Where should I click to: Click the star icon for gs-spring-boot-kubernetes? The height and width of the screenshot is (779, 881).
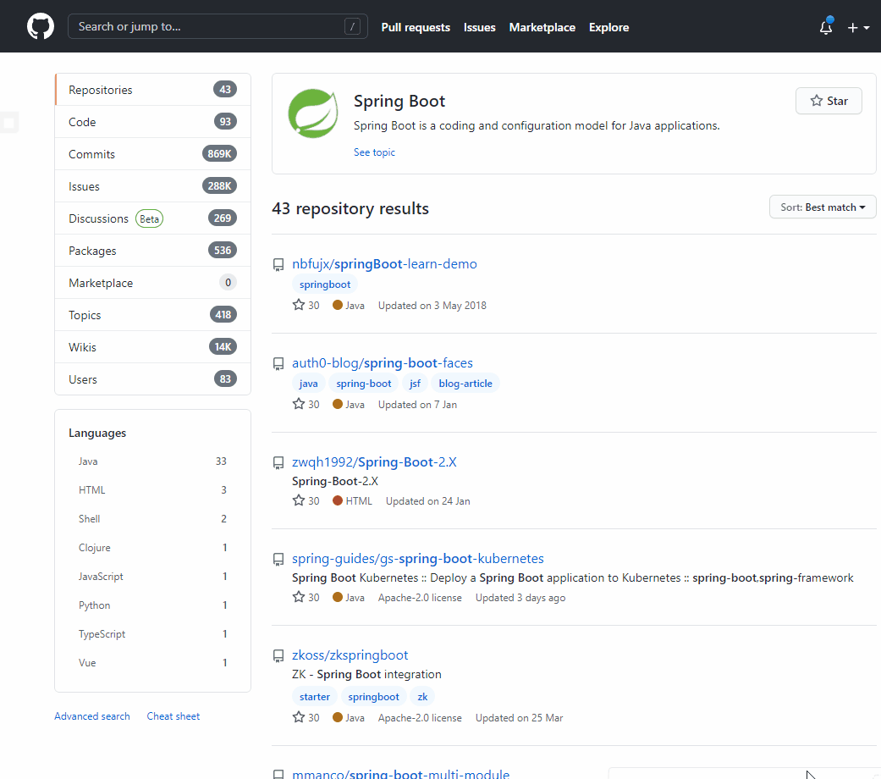pyautogui.click(x=299, y=598)
